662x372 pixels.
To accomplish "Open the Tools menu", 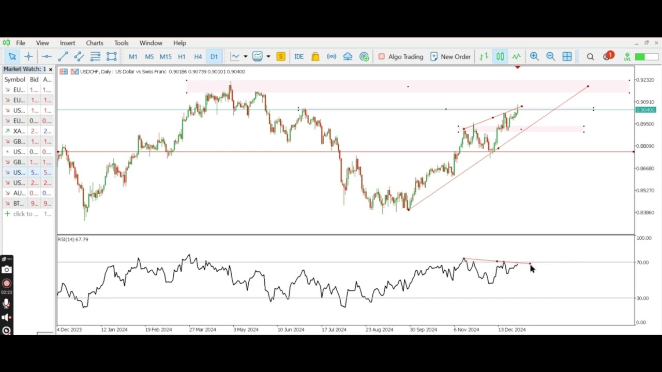I will click(122, 43).
